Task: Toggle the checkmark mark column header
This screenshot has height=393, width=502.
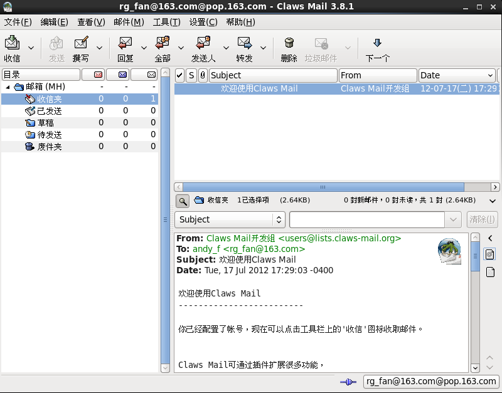Action: 179,75
